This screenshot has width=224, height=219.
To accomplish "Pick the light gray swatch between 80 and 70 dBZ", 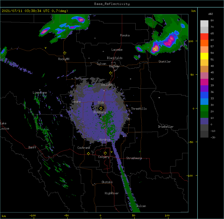I will (204, 24).
